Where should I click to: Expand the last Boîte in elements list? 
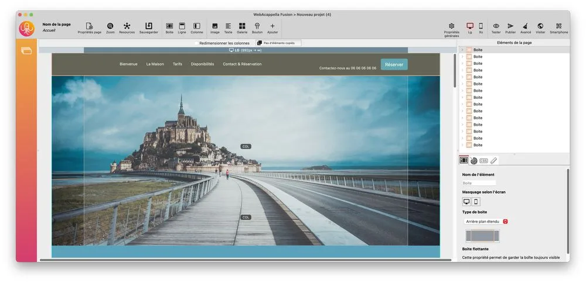pos(462,145)
